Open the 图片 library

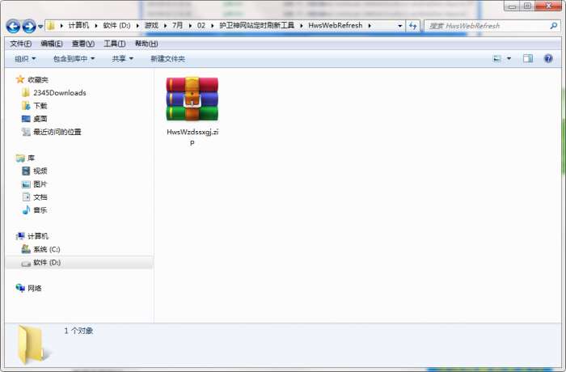(x=40, y=184)
